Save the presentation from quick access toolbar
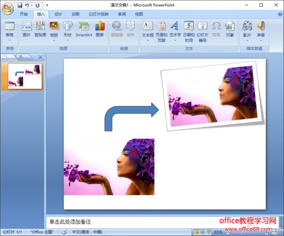The height and width of the screenshot is (236, 284). tap(20, 5)
